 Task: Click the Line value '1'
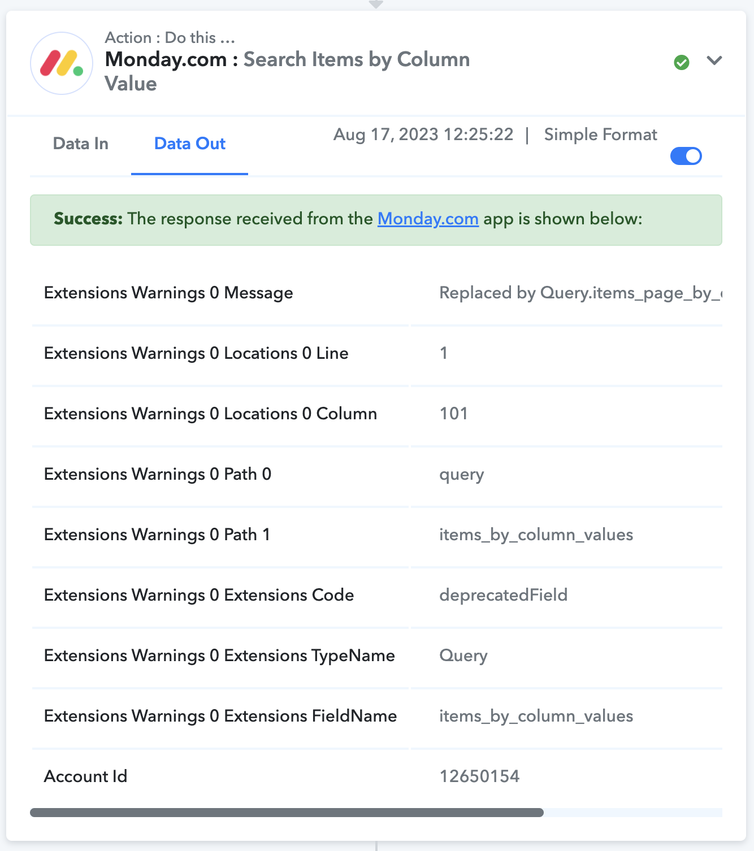[444, 353]
